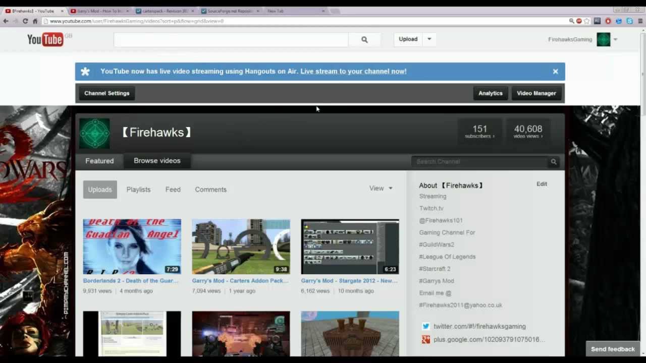The height and width of the screenshot is (363, 646).
Task: Click the channel search magnifier icon
Action: (554, 162)
